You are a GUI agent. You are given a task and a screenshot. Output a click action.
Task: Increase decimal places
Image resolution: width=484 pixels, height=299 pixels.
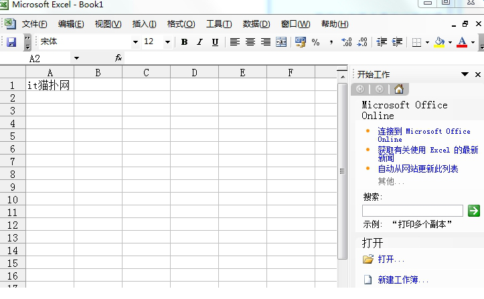[x=347, y=42]
